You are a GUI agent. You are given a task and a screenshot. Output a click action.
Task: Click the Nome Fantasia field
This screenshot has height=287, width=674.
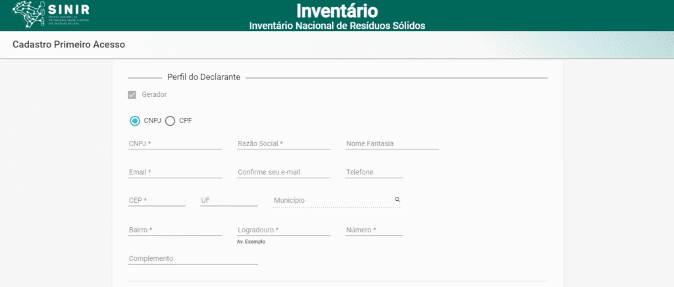point(392,144)
